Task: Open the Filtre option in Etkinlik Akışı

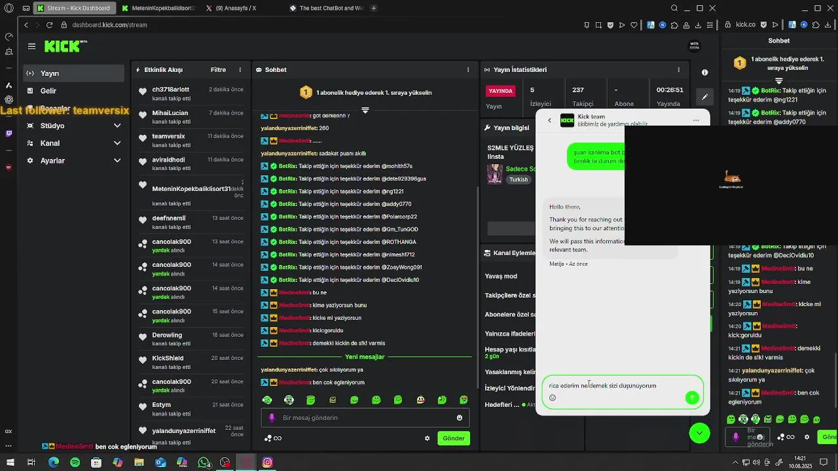Action: (218, 70)
